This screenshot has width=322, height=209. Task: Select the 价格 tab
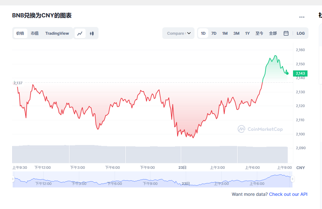[20, 33]
